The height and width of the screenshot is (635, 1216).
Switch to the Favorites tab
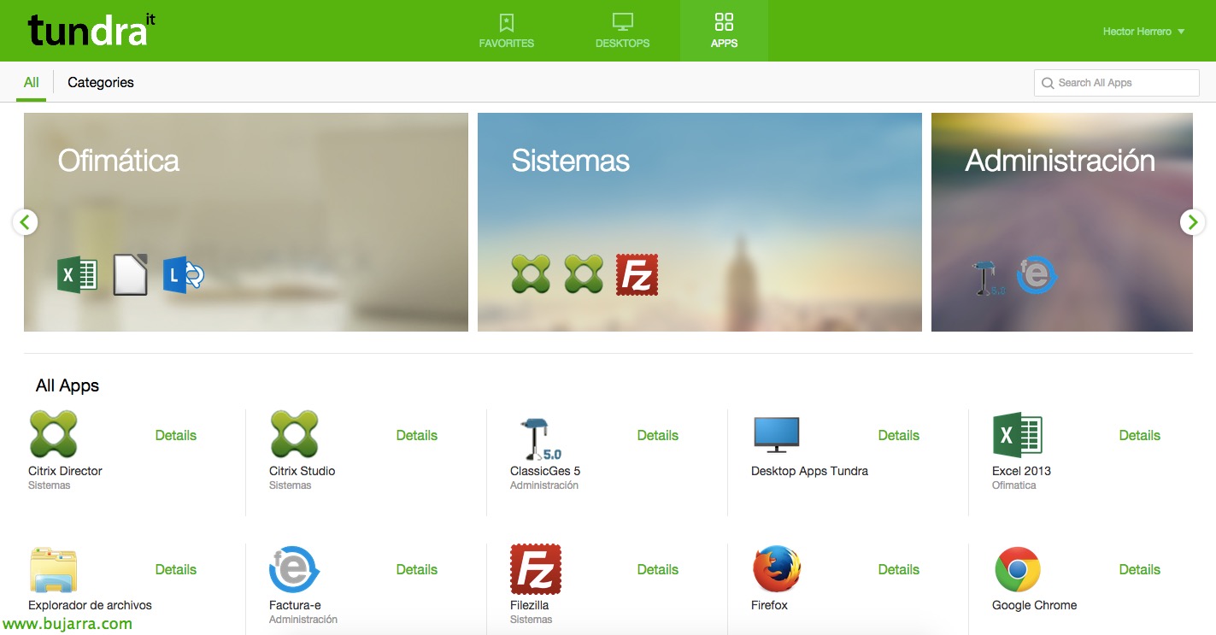[x=506, y=31]
